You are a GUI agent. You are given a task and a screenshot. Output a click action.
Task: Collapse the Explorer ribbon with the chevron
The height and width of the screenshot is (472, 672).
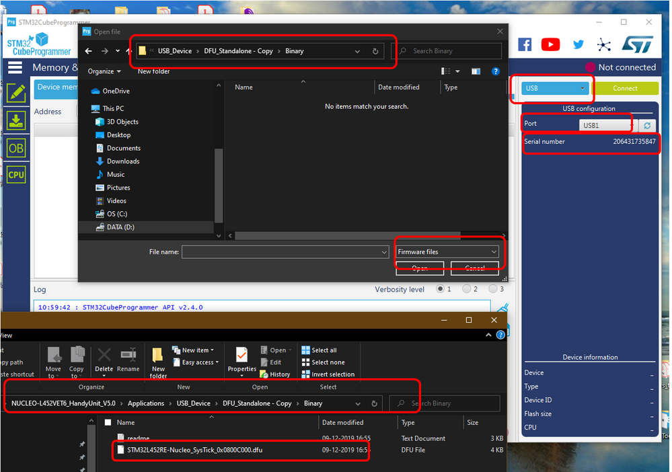(488, 335)
